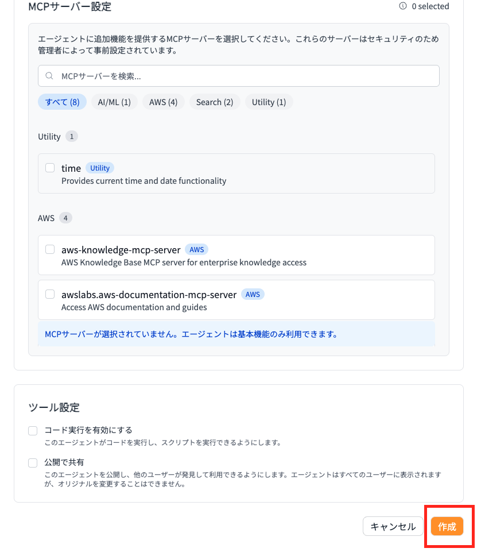481x552 pixels.
Task: Click the AWS badge on awslabs.aws-documentation-mcp-server
Action: (x=253, y=294)
